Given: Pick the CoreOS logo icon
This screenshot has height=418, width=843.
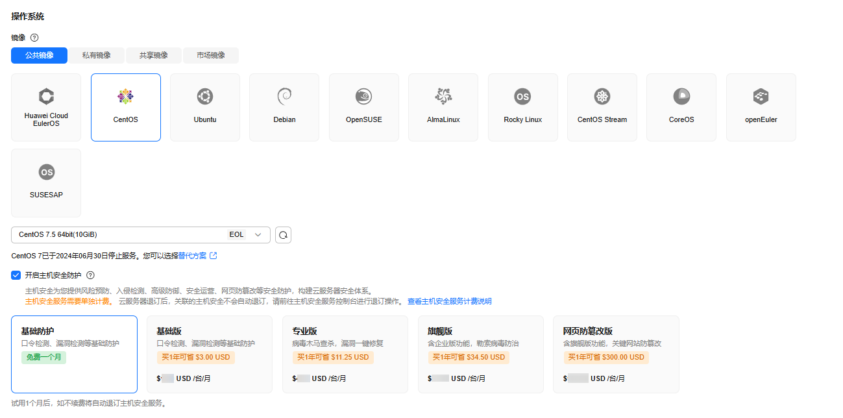Looking at the screenshot, I should pyautogui.click(x=681, y=97).
